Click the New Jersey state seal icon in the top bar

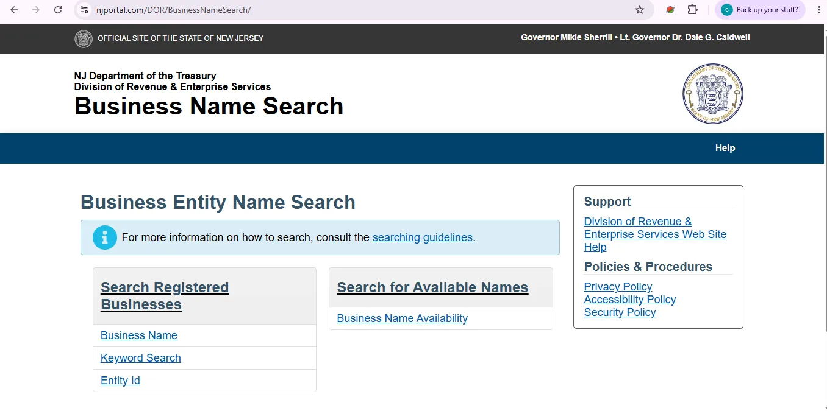coord(84,38)
